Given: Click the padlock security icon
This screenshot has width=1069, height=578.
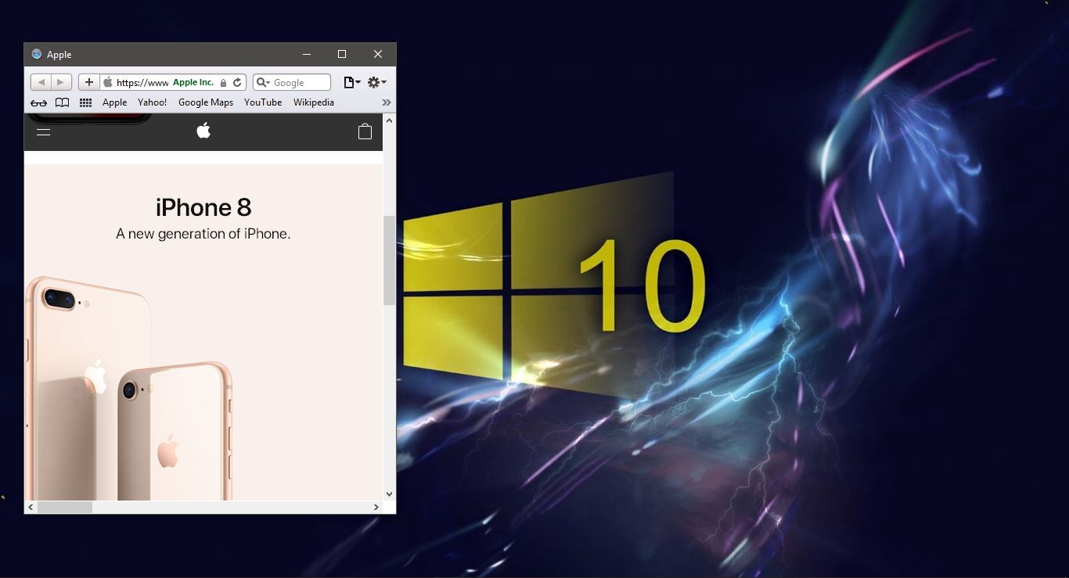Looking at the screenshot, I should [x=223, y=83].
